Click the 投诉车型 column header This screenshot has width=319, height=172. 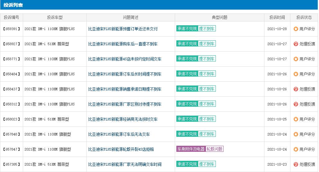[55, 17]
